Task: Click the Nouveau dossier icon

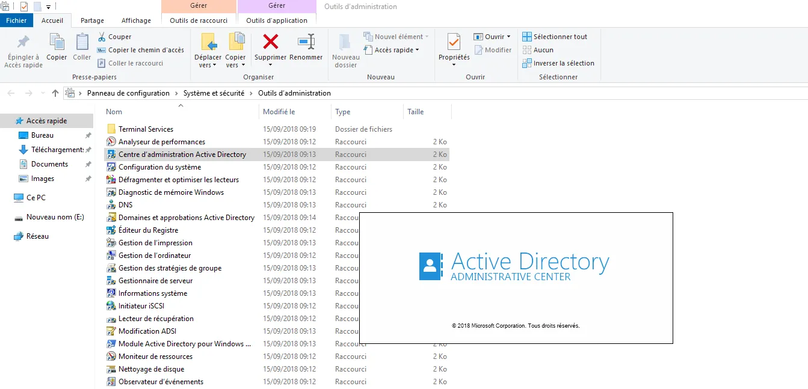Action: (x=345, y=42)
